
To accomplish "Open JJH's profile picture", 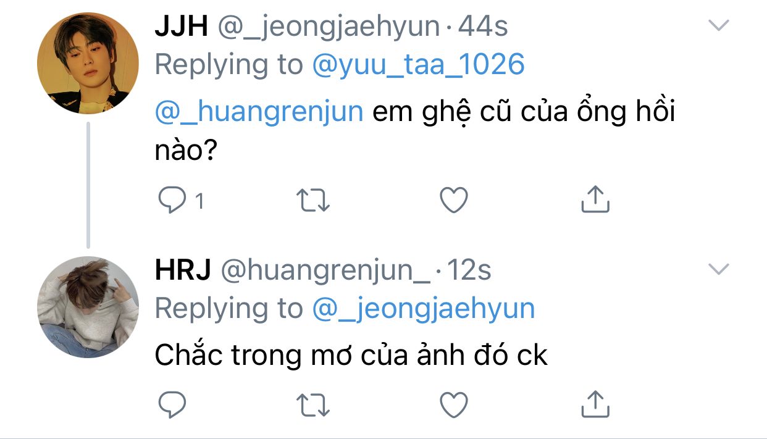I will [88, 63].
